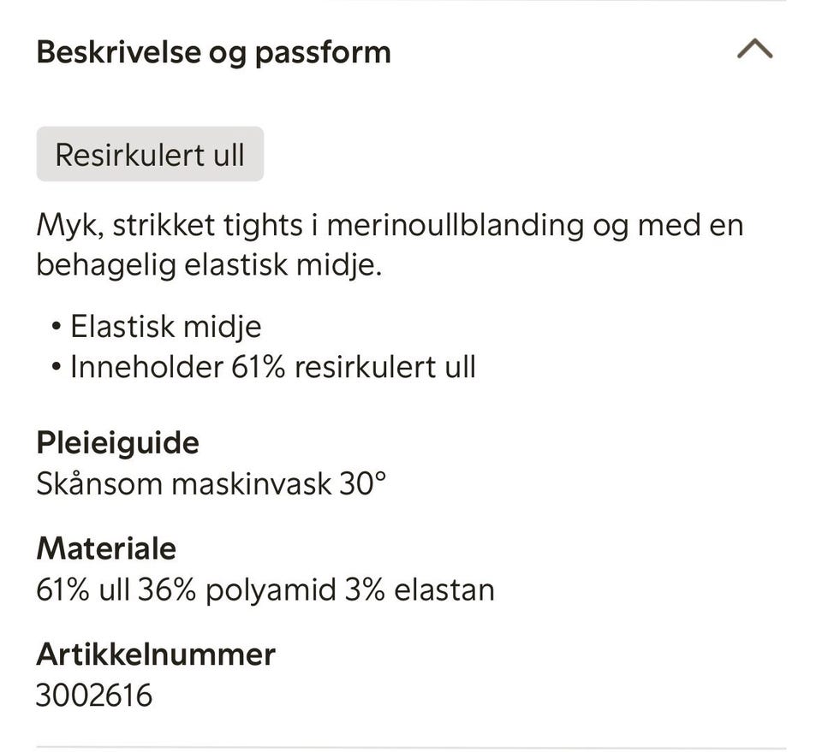Screen dimensions: 822x752
Task: Select 'Inneholder 61% resirkulert ull' bullet text
Action: 272,367
